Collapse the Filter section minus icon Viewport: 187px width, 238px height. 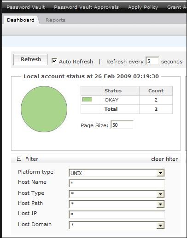19,159
